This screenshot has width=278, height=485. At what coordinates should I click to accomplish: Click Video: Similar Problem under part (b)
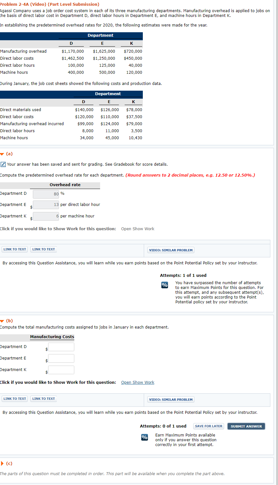coord(171,399)
